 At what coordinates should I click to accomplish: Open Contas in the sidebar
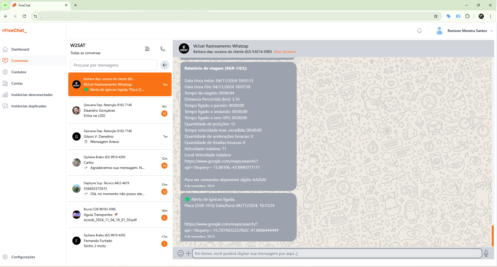(17, 83)
